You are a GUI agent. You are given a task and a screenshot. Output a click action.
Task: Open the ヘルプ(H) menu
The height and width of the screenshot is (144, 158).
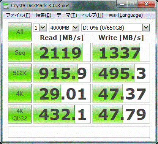tap(93, 15)
